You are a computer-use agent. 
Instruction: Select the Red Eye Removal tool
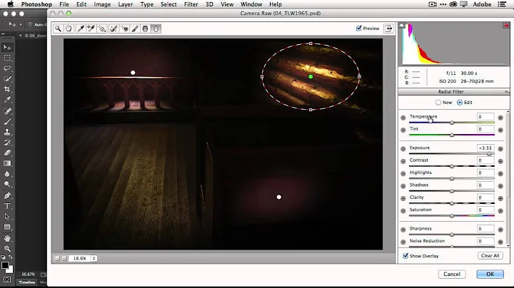click(124, 29)
